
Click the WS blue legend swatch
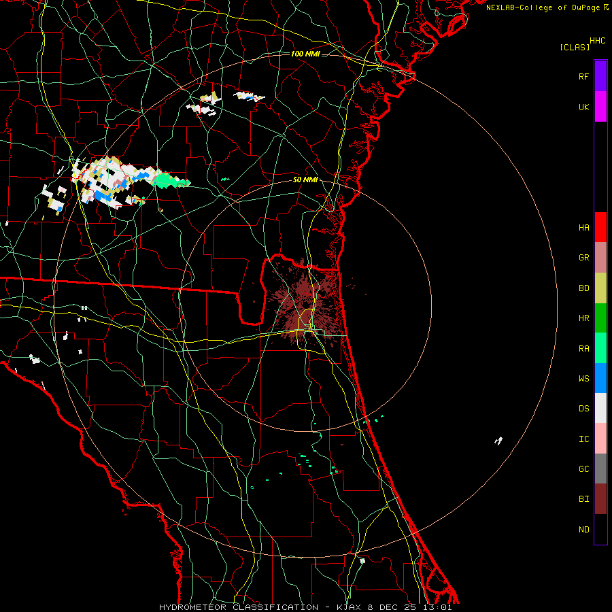coord(600,378)
